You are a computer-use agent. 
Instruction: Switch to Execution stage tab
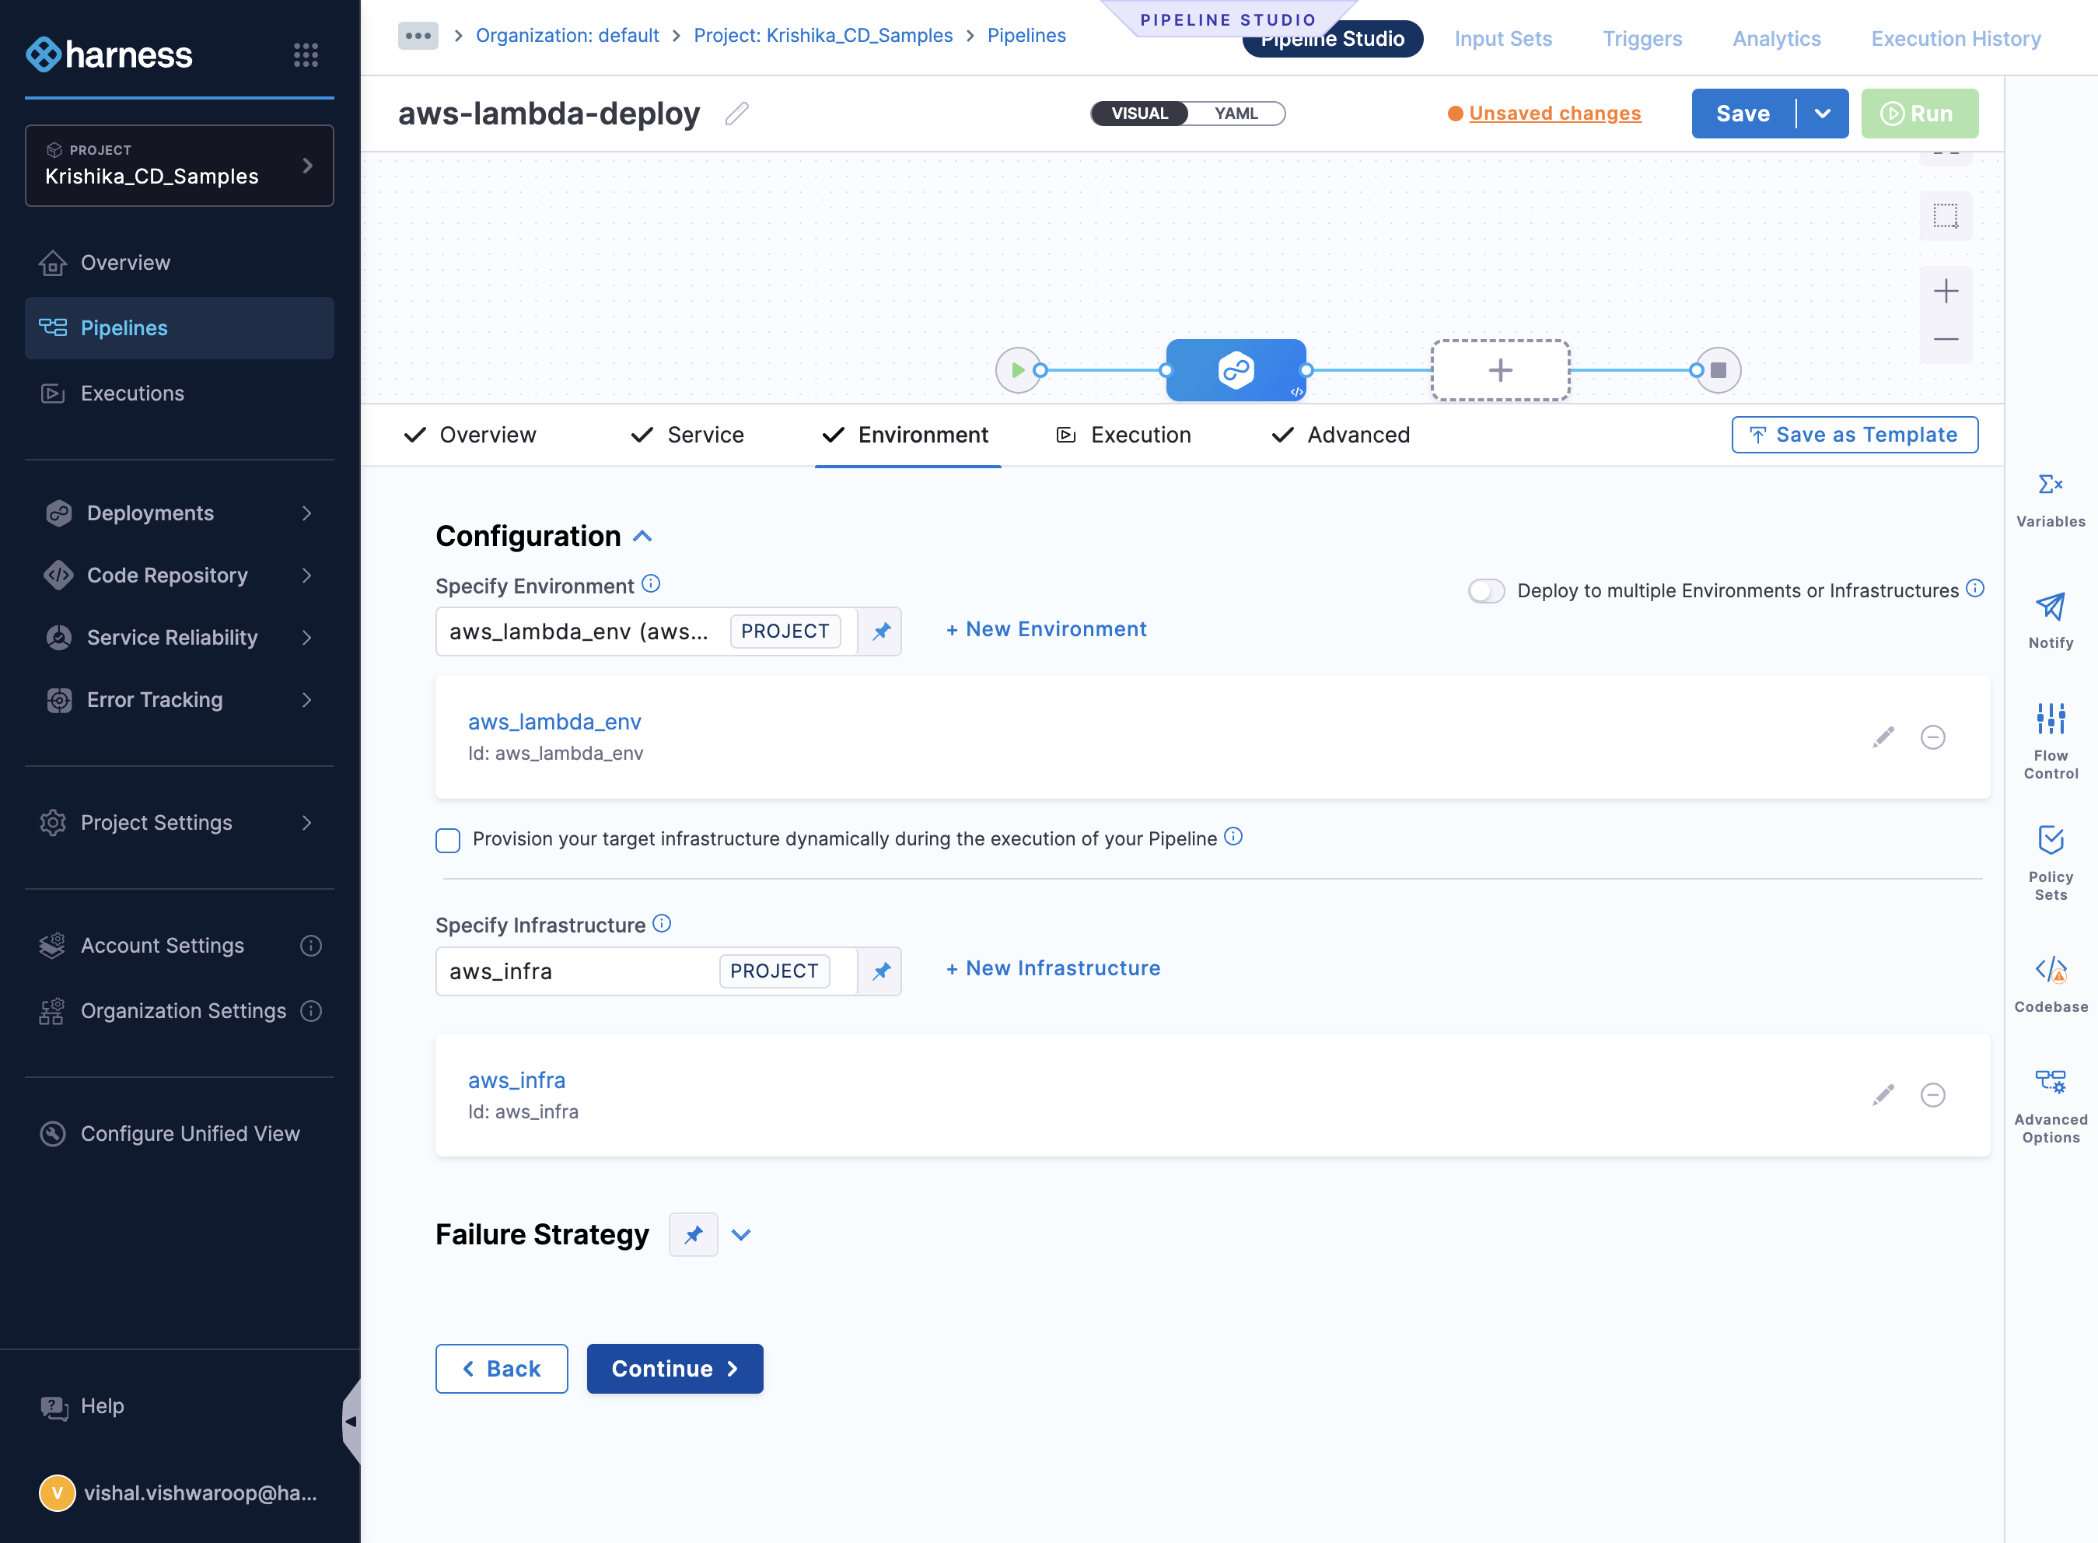[1123, 434]
